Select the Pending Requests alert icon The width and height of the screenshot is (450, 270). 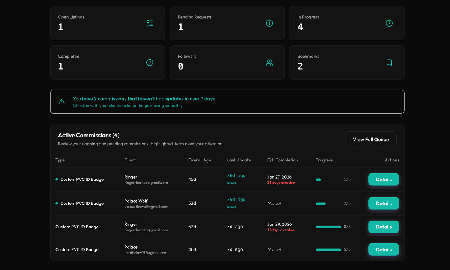(x=269, y=23)
